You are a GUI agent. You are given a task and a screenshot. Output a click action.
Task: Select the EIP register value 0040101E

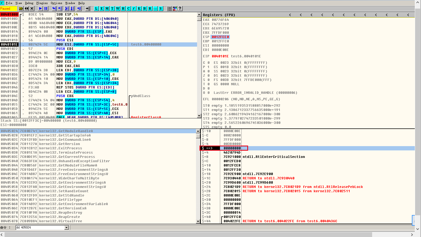click(x=220, y=56)
